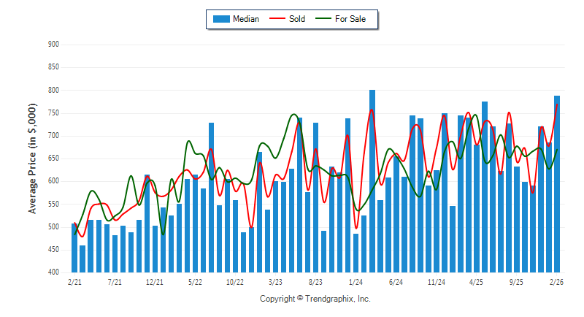
Task: Toggle the Median series legend label
Action: (245, 19)
